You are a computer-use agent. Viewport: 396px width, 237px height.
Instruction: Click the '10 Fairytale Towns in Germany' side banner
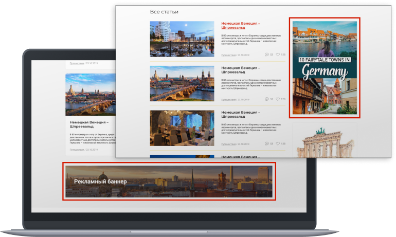click(x=325, y=68)
